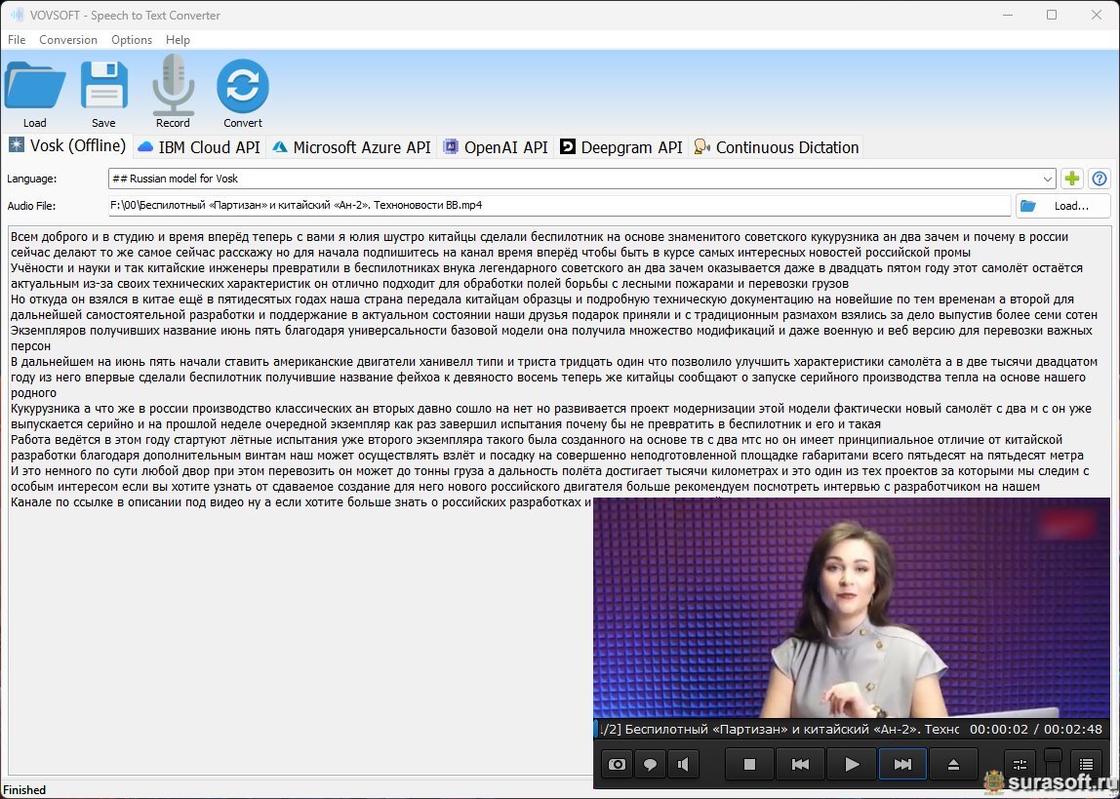Click the Language: label
This screenshot has width=1120, height=799.
point(32,179)
